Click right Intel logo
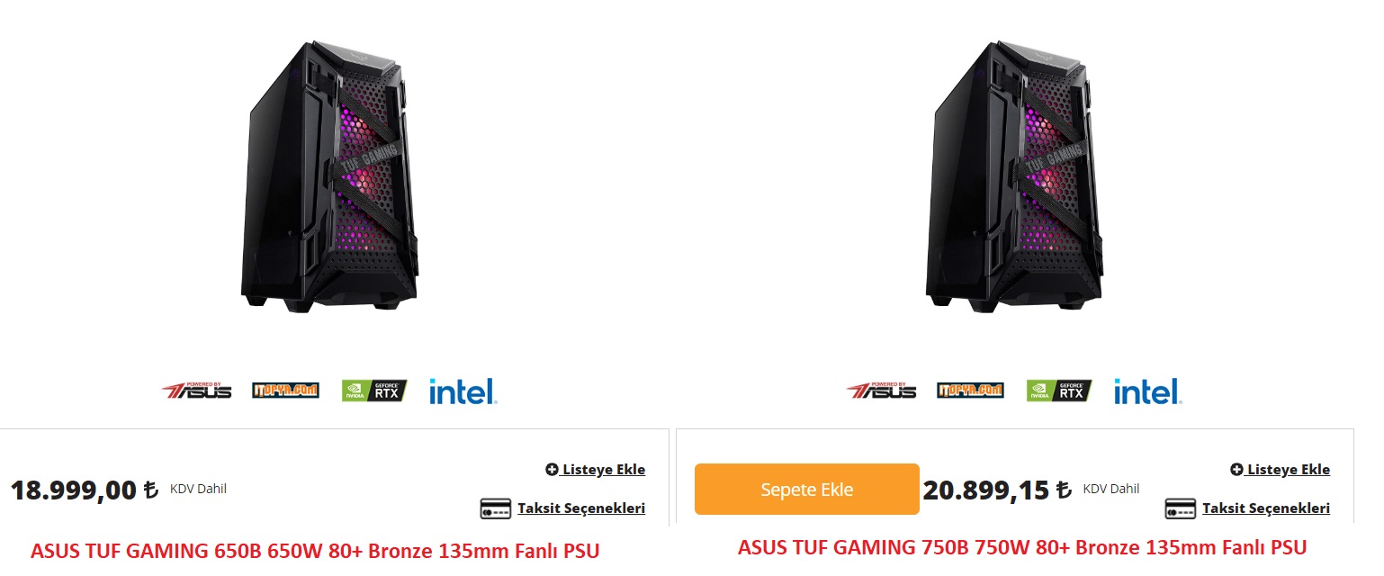Viewport: 1384px width, 576px height. 1147,391
